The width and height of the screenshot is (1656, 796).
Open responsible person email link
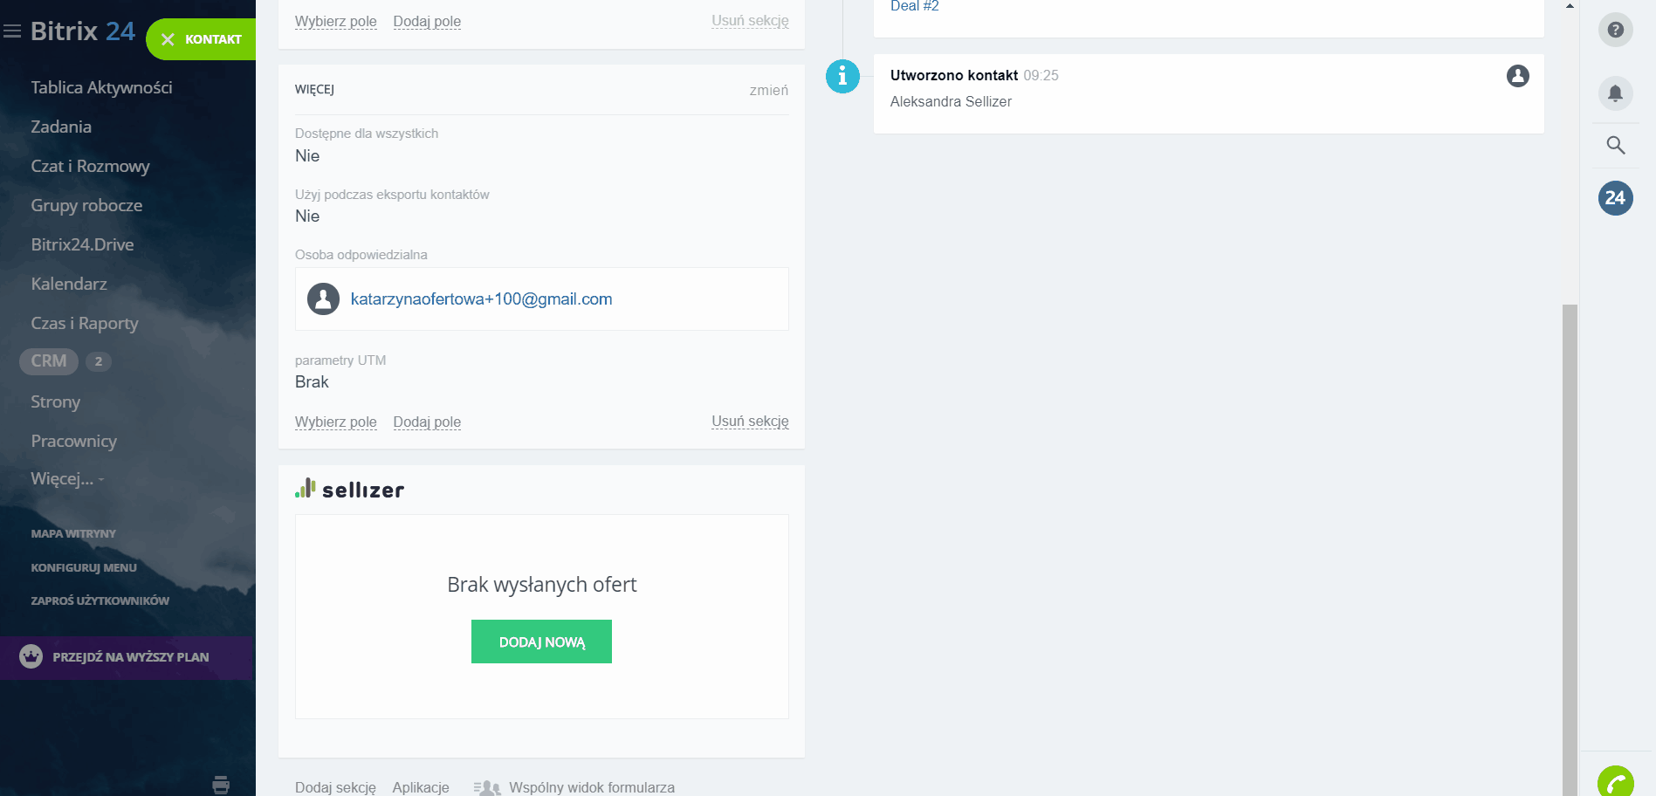click(481, 299)
